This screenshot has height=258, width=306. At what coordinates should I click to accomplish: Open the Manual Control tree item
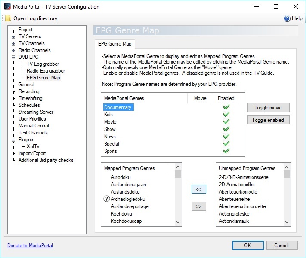[34, 126]
